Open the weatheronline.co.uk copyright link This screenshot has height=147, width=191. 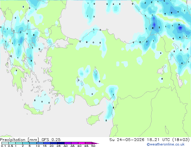pos(166,144)
